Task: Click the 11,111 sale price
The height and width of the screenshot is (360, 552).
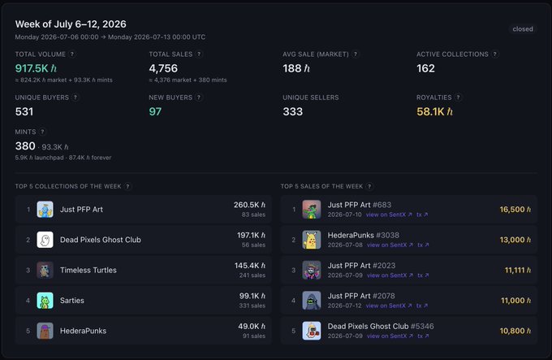Action: [518, 270]
